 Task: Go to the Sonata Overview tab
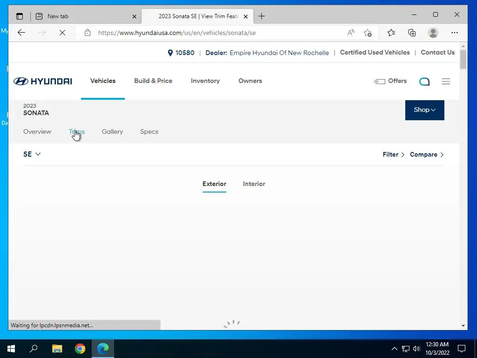pos(37,131)
